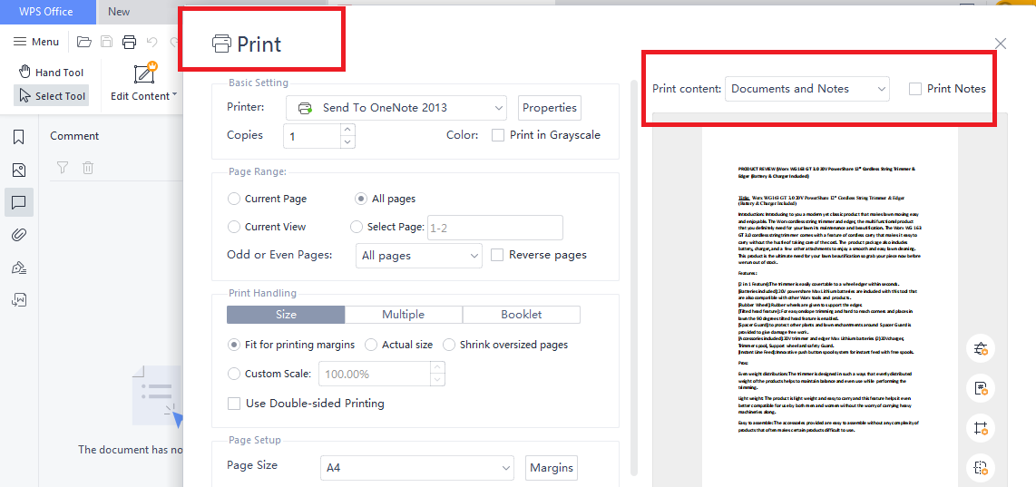Viewport: 1036px width, 487px height.
Task: Switch to the New tab
Action: tap(119, 11)
